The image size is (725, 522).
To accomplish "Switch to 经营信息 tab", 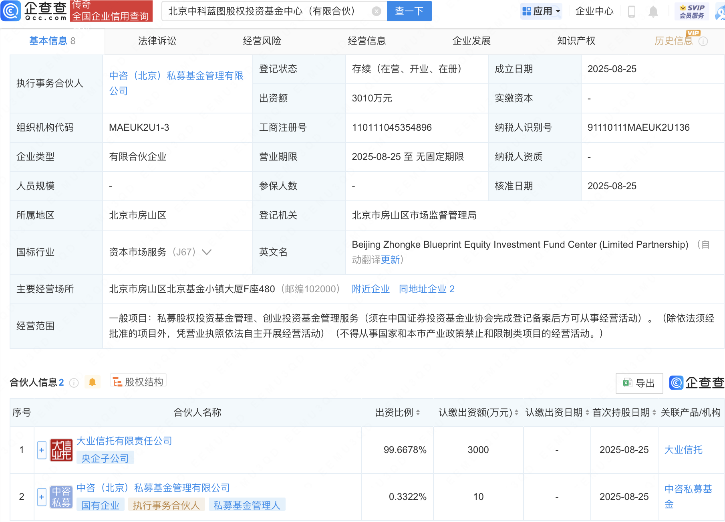I will [367, 41].
